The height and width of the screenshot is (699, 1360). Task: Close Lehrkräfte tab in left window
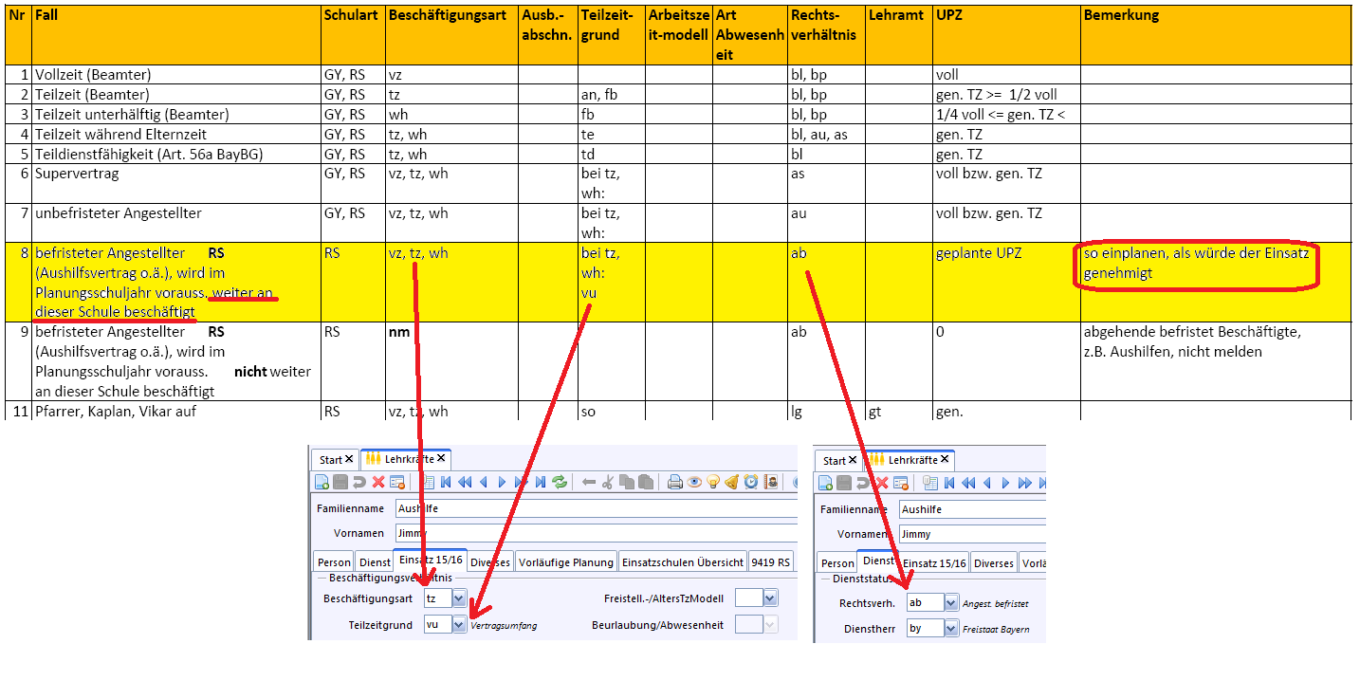pos(441,458)
